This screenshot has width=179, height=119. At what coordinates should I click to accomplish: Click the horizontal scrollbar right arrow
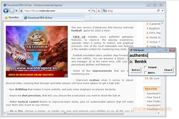coord(158,113)
